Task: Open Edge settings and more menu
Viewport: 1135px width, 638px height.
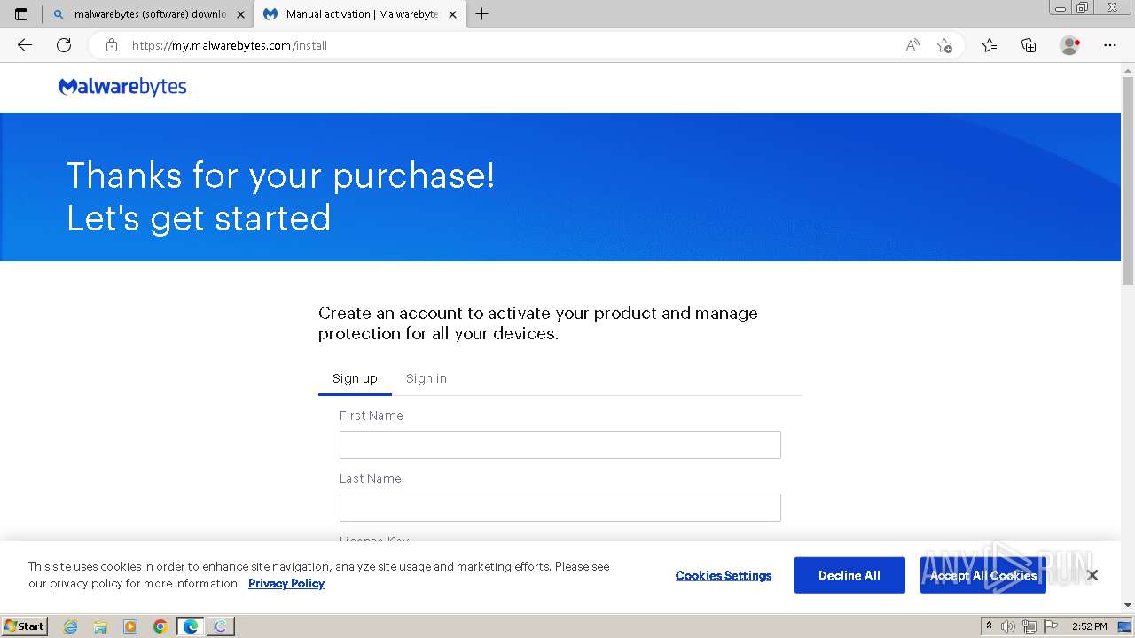Action: [1110, 45]
